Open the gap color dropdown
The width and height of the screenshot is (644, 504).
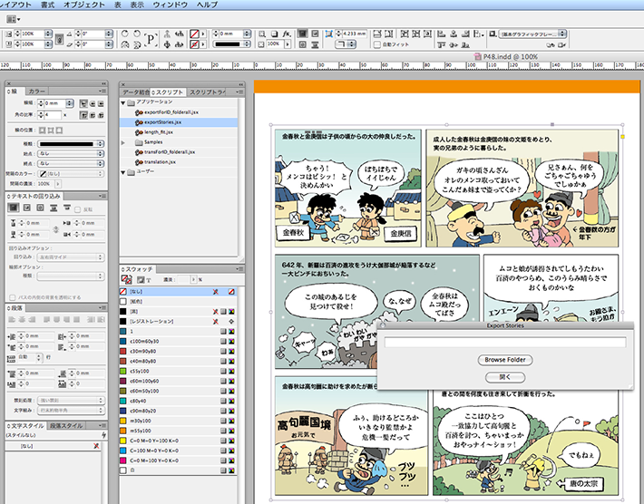tap(71, 174)
